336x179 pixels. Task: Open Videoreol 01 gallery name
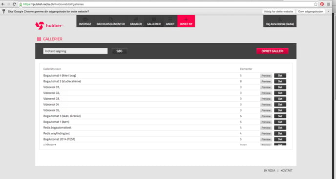tap(51, 87)
